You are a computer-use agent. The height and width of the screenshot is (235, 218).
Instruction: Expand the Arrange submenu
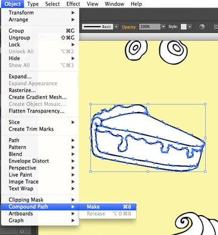coord(40,19)
